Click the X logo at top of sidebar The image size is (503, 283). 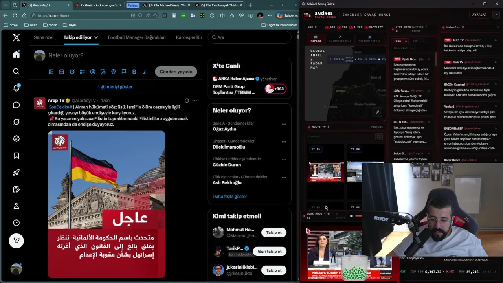coord(16,37)
